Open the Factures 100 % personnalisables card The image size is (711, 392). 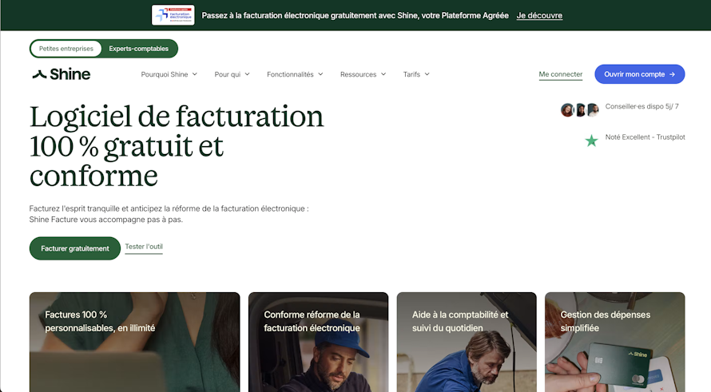135,342
